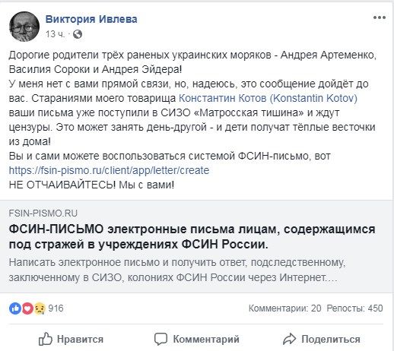Click the sad face reaction icon

40,308
